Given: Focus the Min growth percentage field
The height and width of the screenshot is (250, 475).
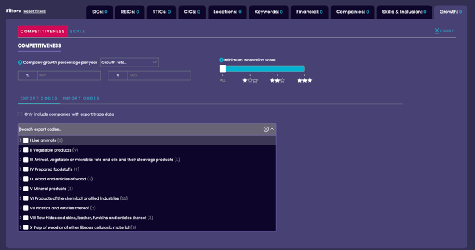Looking at the screenshot, I should (x=69, y=75).
